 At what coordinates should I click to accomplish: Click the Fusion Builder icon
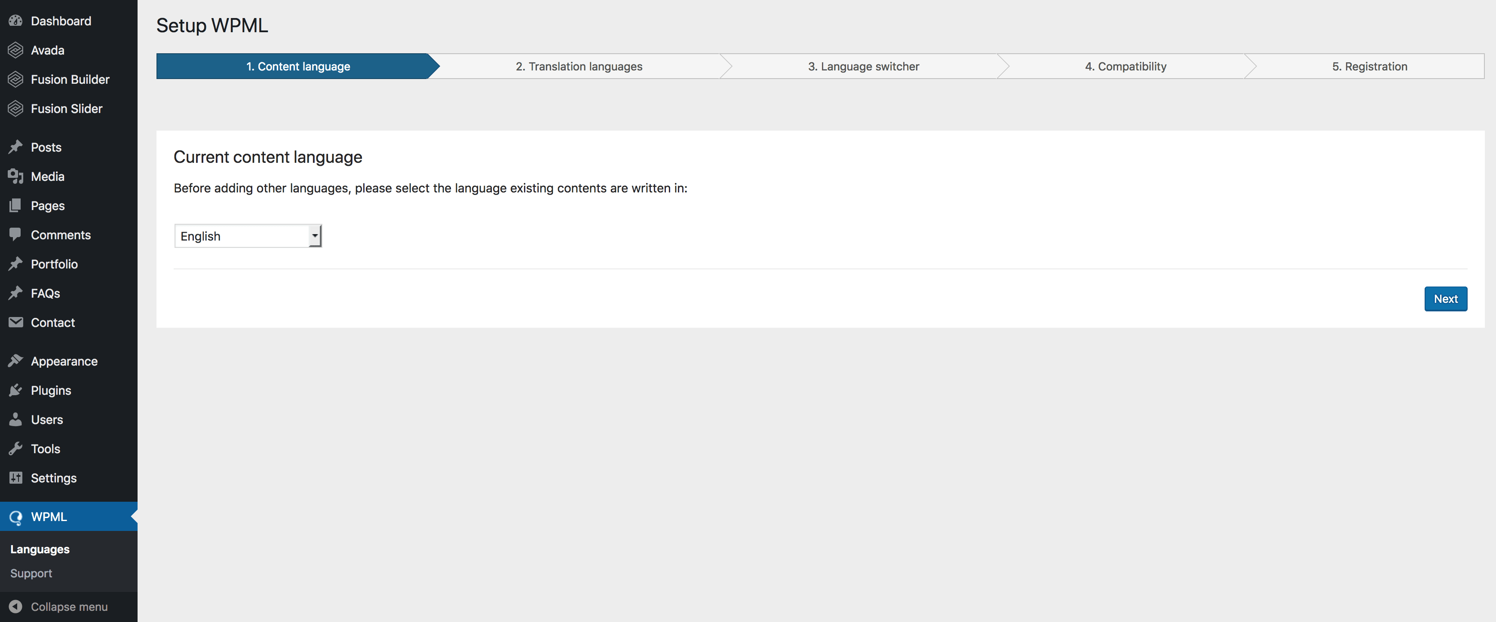15,79
